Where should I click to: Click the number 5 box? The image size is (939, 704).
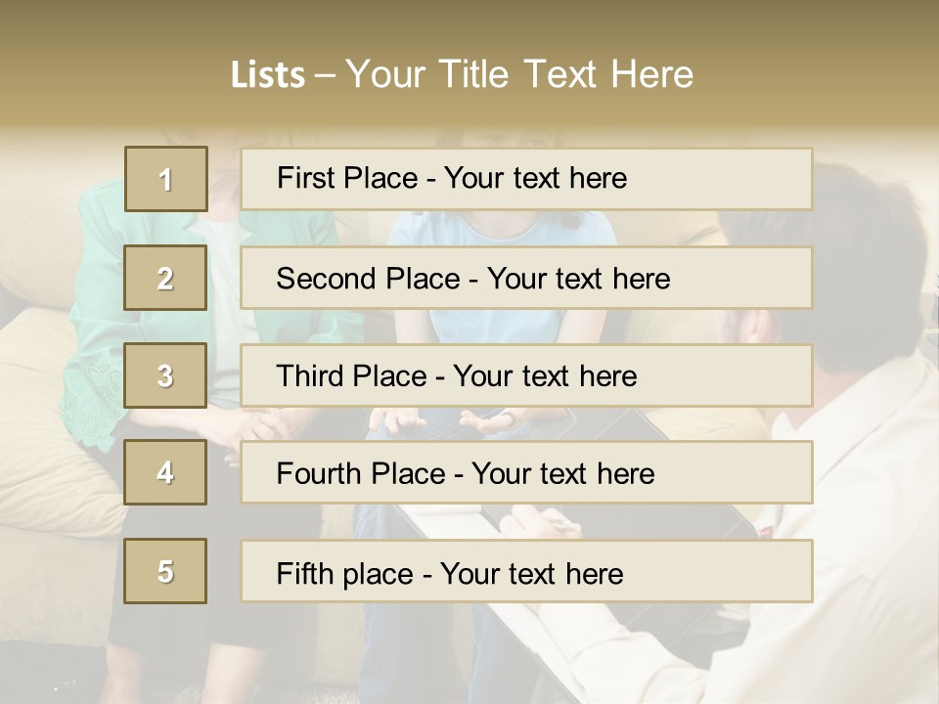165,571
